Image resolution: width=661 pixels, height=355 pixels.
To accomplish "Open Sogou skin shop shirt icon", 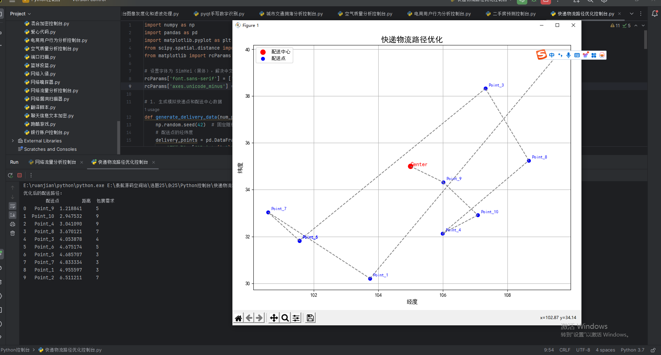I will click(585, 55).
